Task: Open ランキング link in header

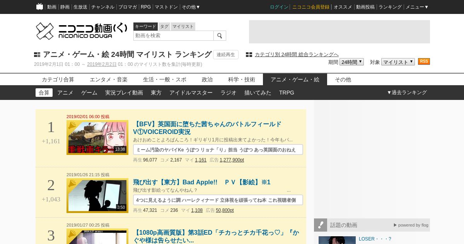Action: click(390, 7)
